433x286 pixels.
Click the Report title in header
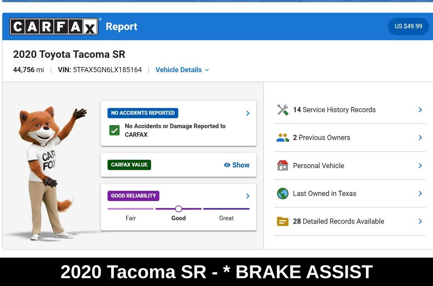tap(121, 27)
